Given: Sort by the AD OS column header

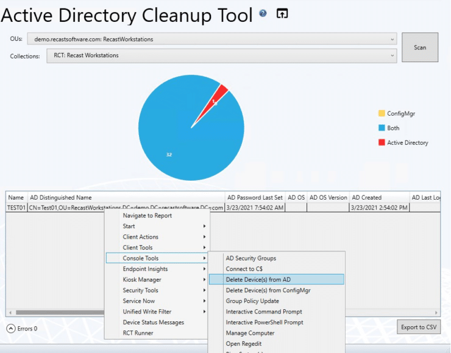Looking at the screenshot, I should tap(296, 197).
